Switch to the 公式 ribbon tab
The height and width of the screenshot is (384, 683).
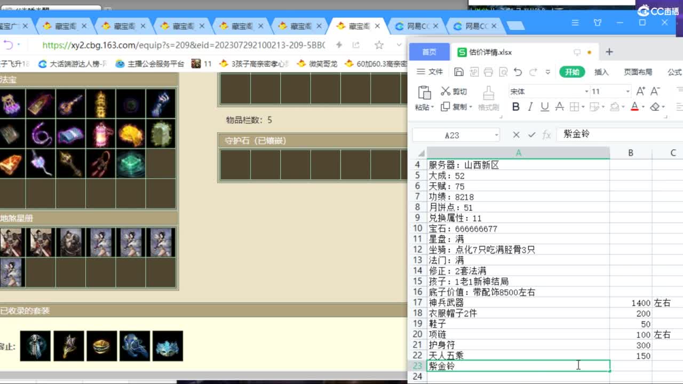pyautogui.click(x=674, y=72)
